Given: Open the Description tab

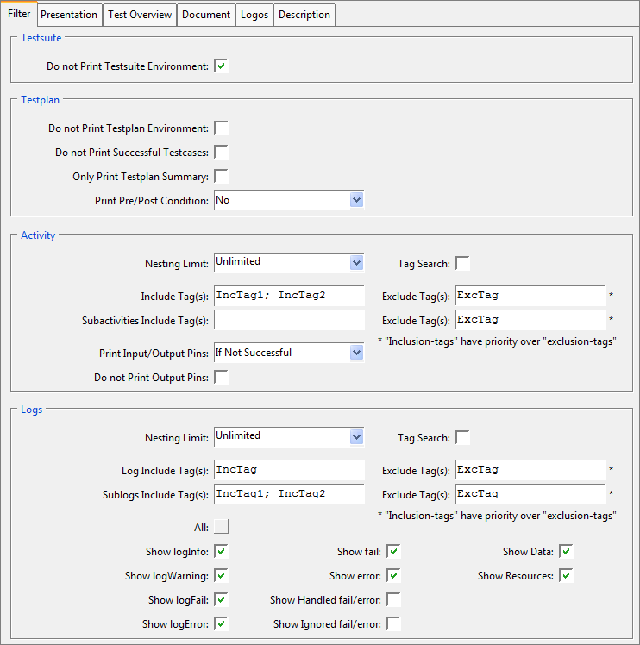Looking at the screenshot, I should [x=304, y=15].
